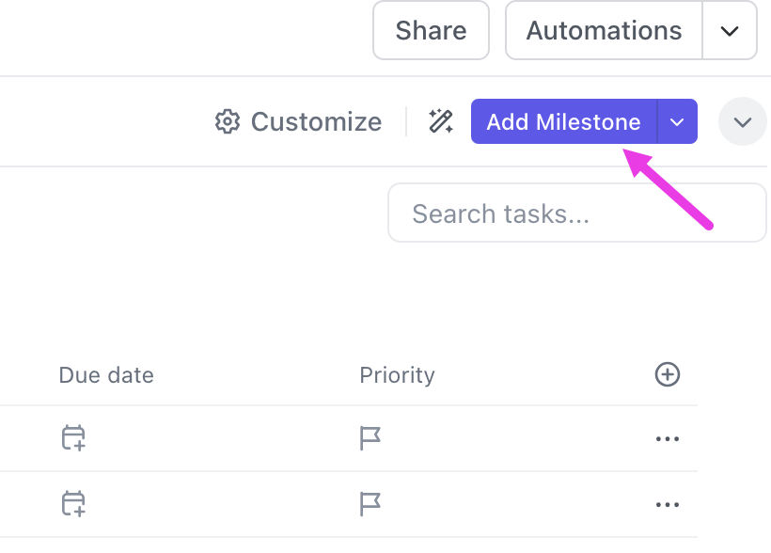The height and width of the screenshot is (553, 771).
Task: Collapse the toolbar with round chevron button
Action: pos(743,122)
